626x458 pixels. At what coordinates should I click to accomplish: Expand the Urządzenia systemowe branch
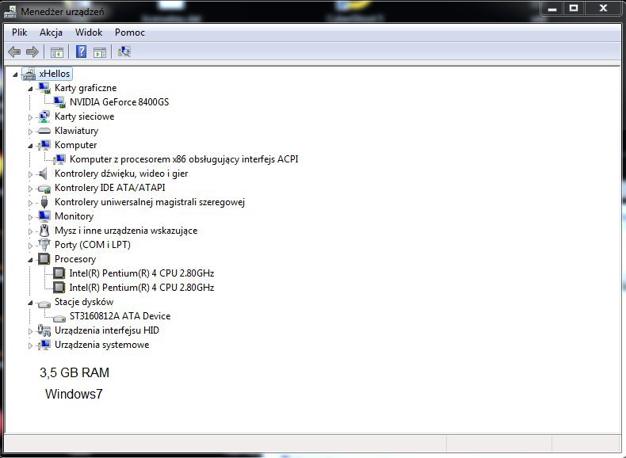[x=30, y=345]
